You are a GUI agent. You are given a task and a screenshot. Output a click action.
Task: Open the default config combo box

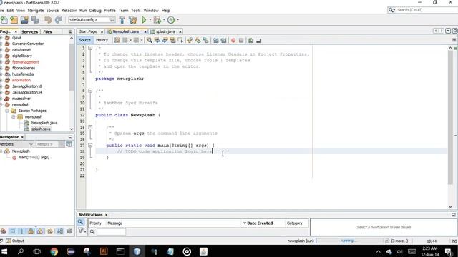pos(92,20)
